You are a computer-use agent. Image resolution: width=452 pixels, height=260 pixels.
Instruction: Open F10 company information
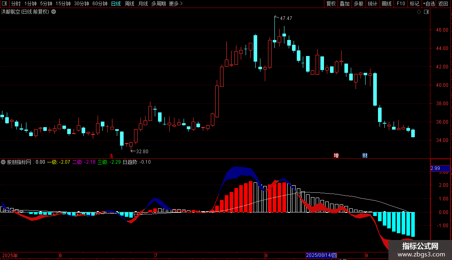(x=401, y=4)
